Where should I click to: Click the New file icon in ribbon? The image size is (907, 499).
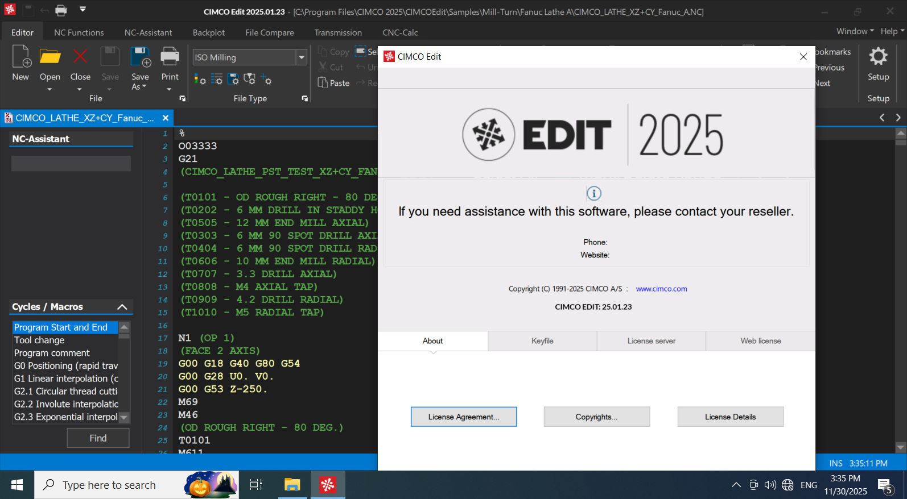[x=21, y=56]
